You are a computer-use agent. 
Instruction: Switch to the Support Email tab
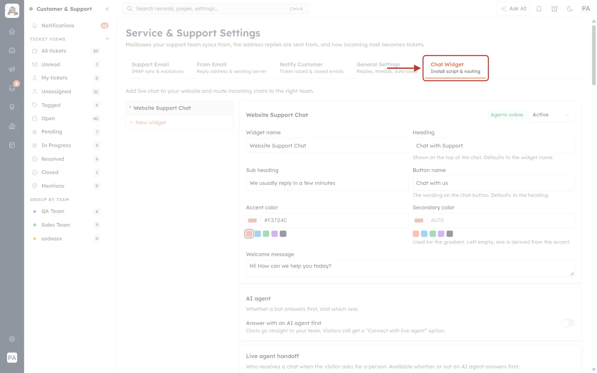pyautogui.click(x=158, y=68)
